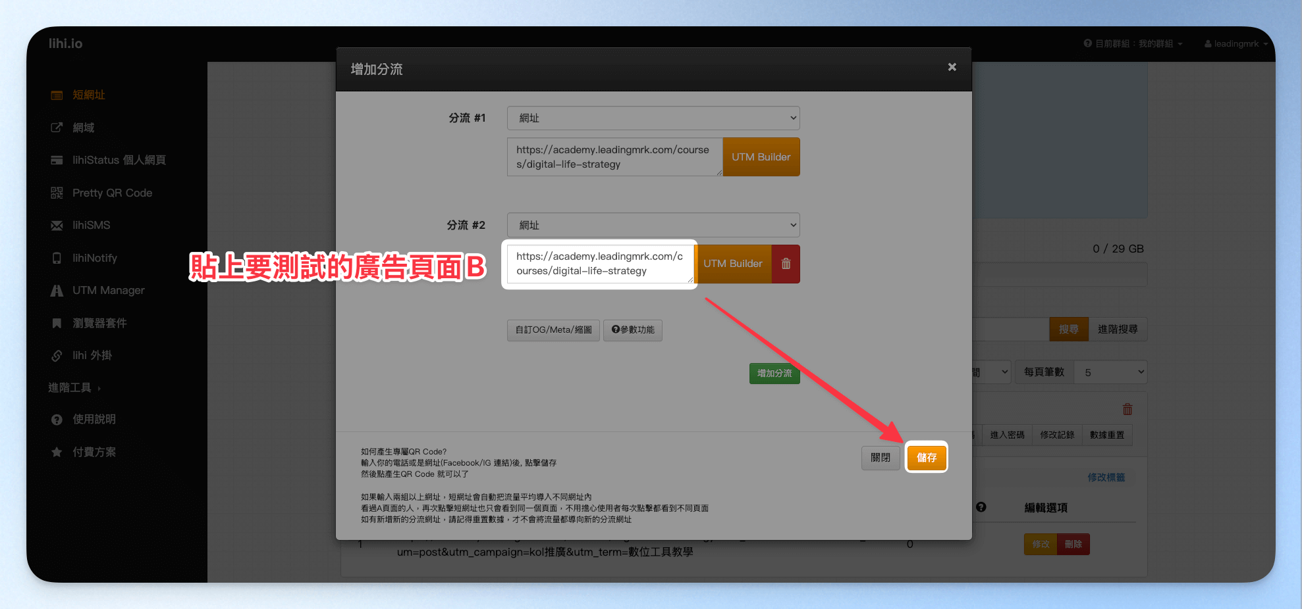The height and width of the screenshot is (609, 1302).
Task: Open UTM Builder for 分流 #1
Action: (761, 157)
